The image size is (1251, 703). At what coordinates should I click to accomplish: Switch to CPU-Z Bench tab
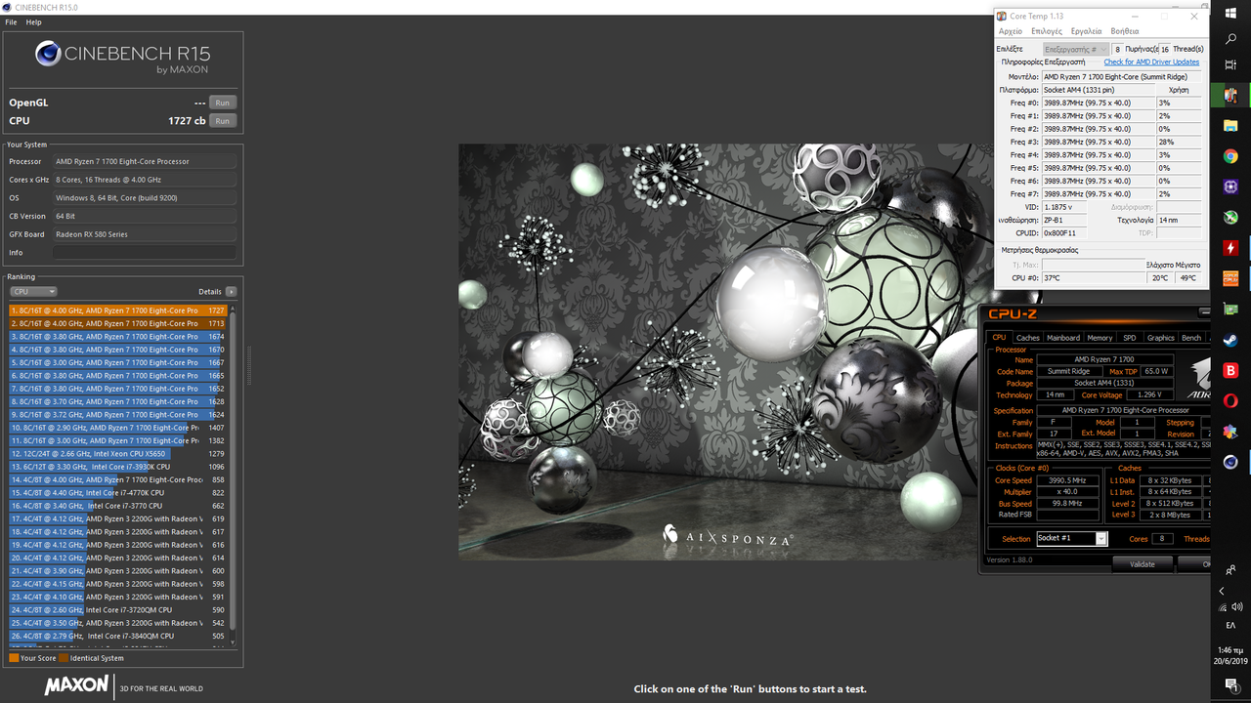pyautogui.click(x=1191, y=338)
